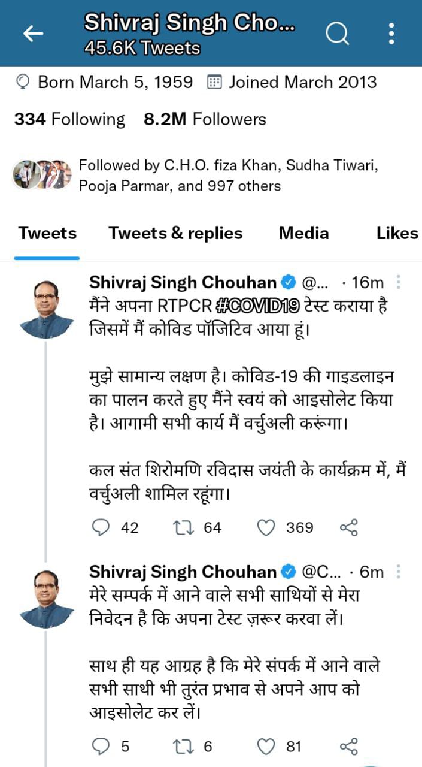
Task: Reply to the 6m-old tweet
Action: (102, 747)
